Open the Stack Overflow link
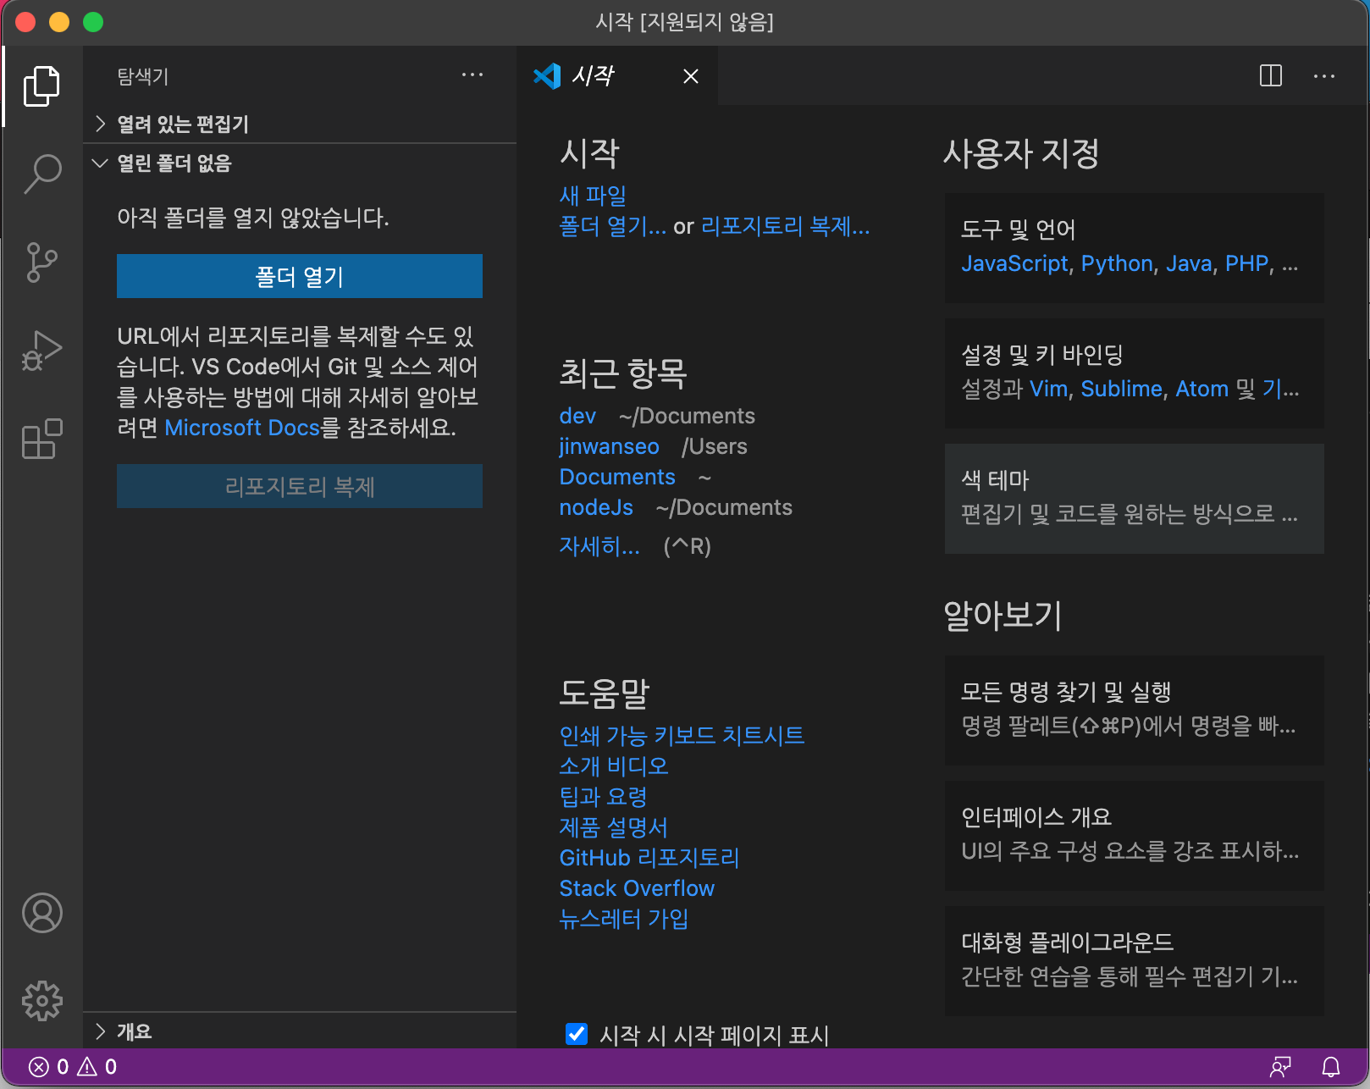The height and width of the screenshot is (1089, 1370). (637, 888)
